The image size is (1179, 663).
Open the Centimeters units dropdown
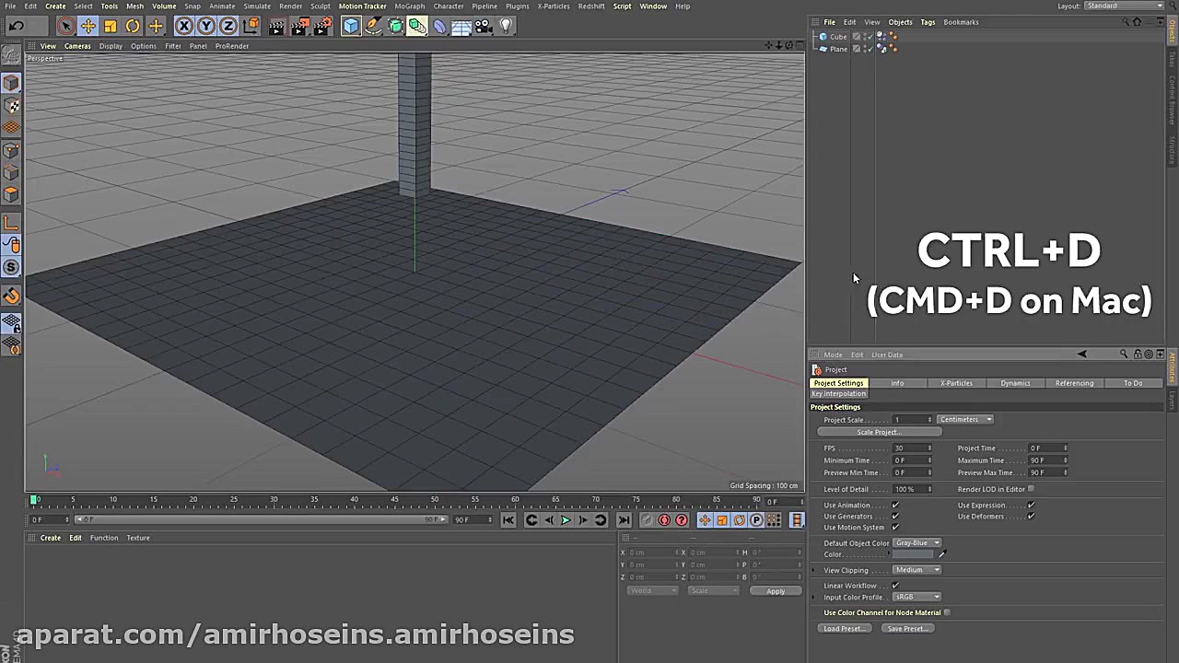tap(964, 419)
